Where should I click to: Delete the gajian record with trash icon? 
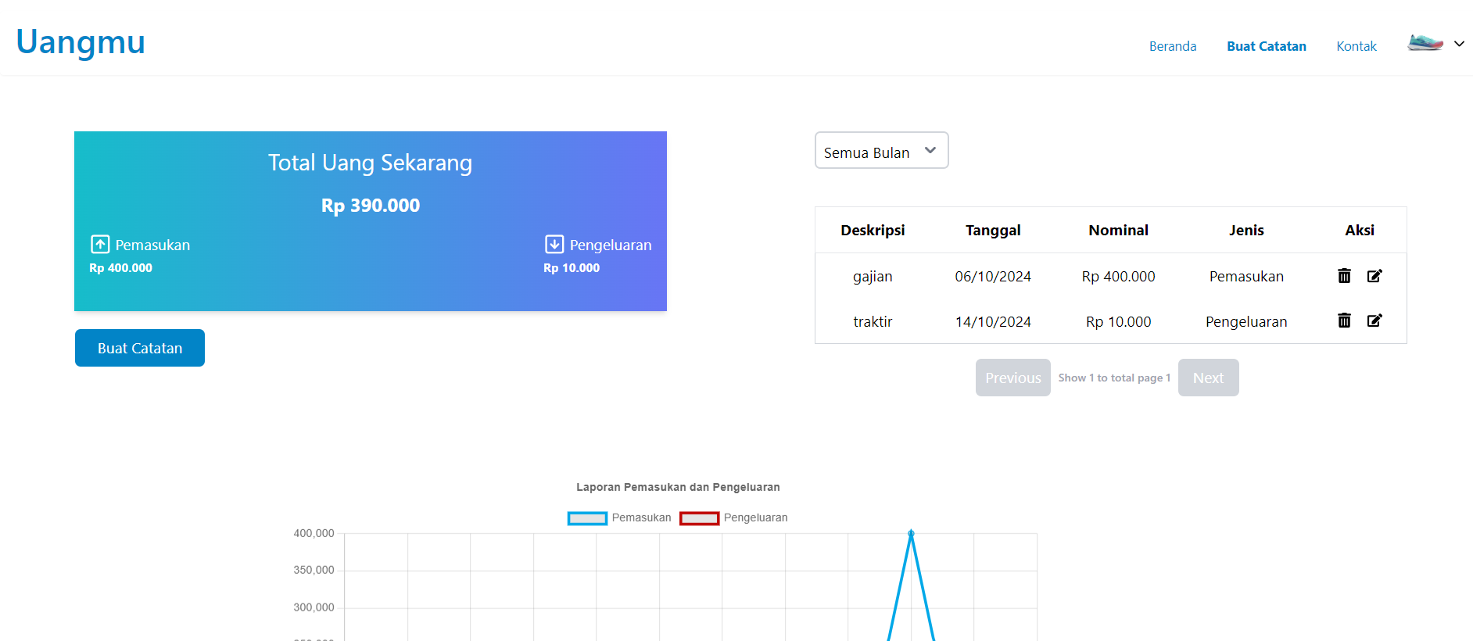point(1344,276)
